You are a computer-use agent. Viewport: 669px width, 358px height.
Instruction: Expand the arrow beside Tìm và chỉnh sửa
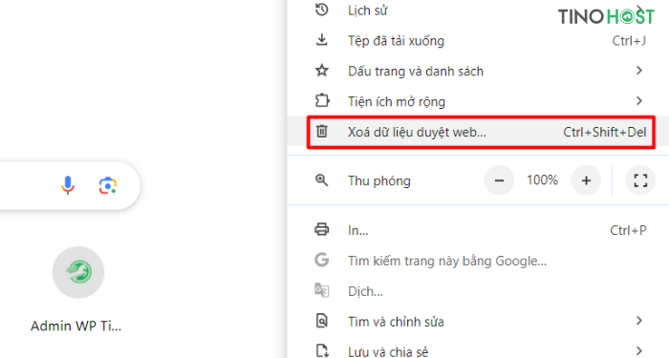(x=638, y=321)
